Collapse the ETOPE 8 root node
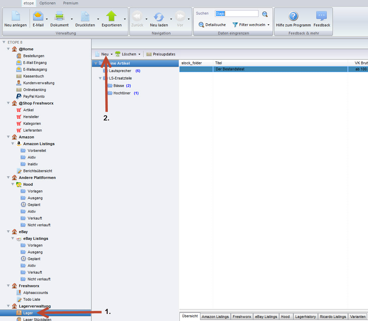The height and width of the screenshot is (321, 368). [x=4, y=42]
